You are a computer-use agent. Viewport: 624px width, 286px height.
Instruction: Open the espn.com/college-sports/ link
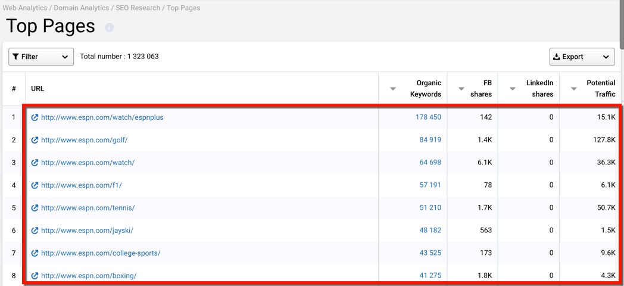click(101, 253)
